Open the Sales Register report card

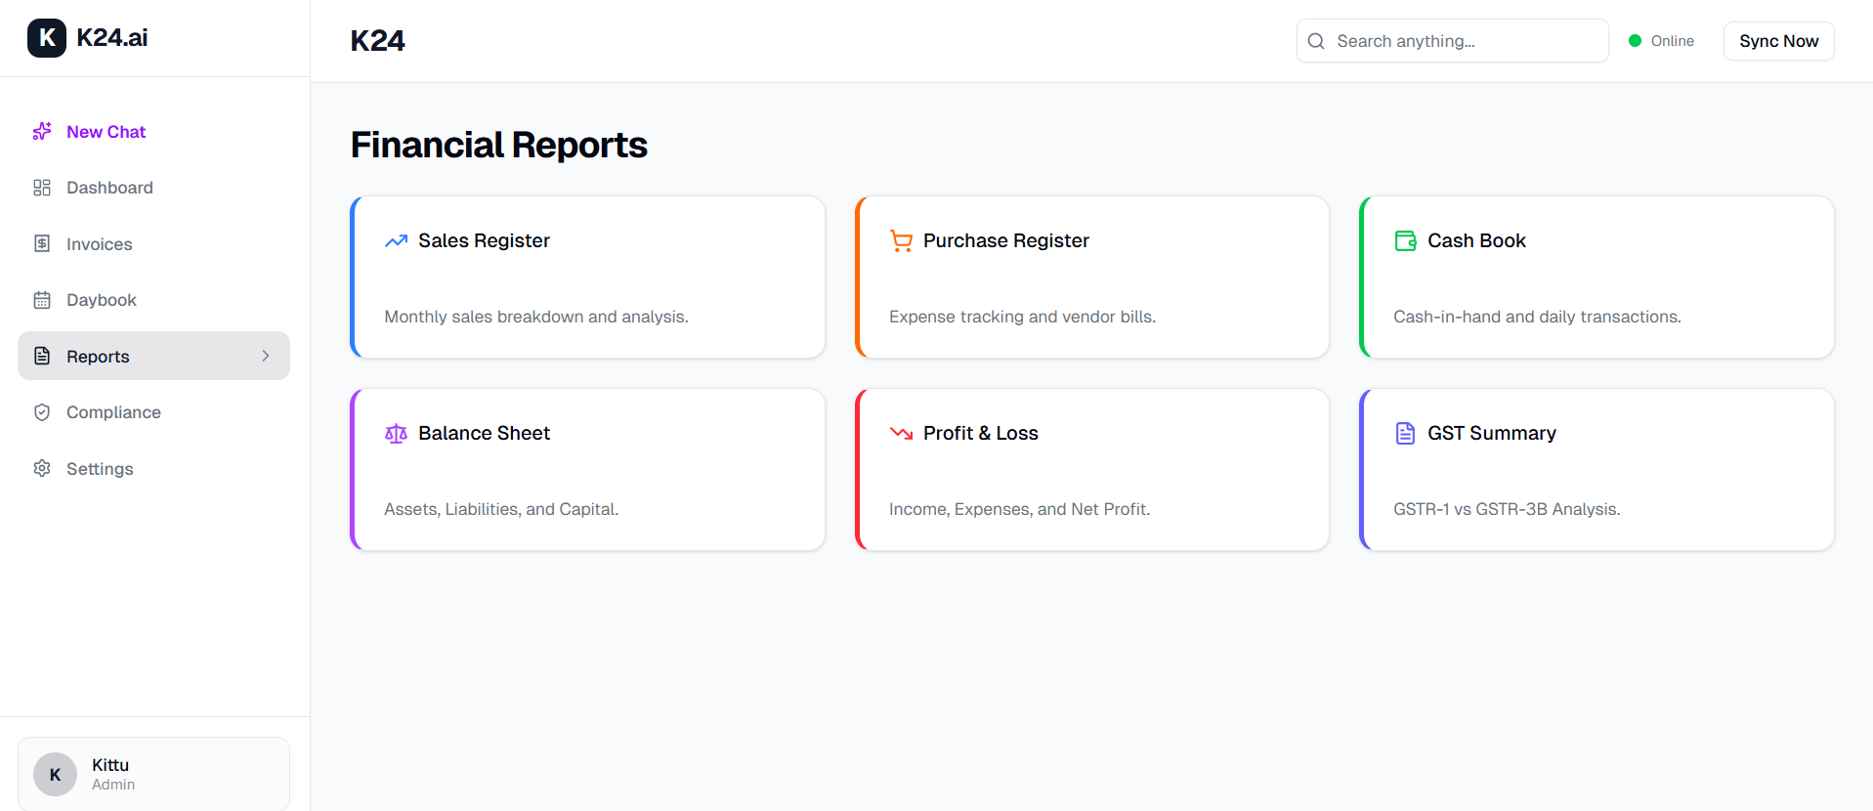tap(587, 277)
